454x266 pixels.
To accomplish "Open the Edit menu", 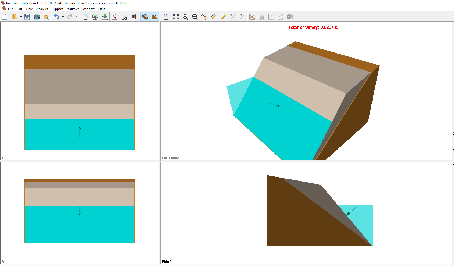I will [19, 9].
